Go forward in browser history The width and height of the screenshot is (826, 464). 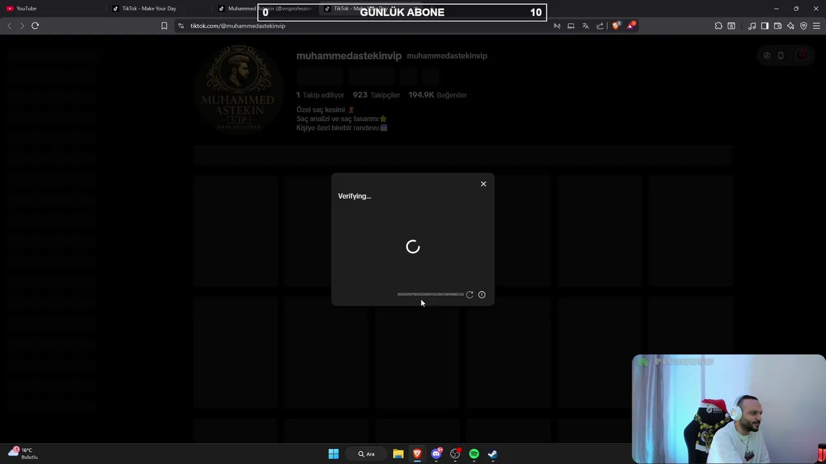click(22, 26)
